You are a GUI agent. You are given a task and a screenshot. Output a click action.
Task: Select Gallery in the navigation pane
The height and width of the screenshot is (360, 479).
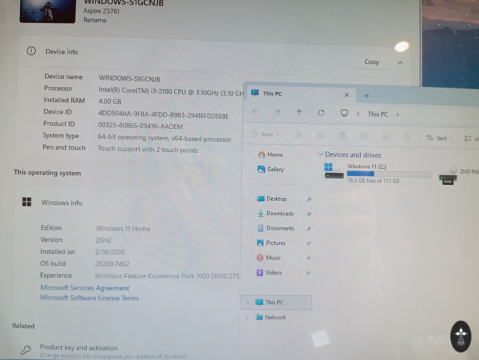coord(275,169)
